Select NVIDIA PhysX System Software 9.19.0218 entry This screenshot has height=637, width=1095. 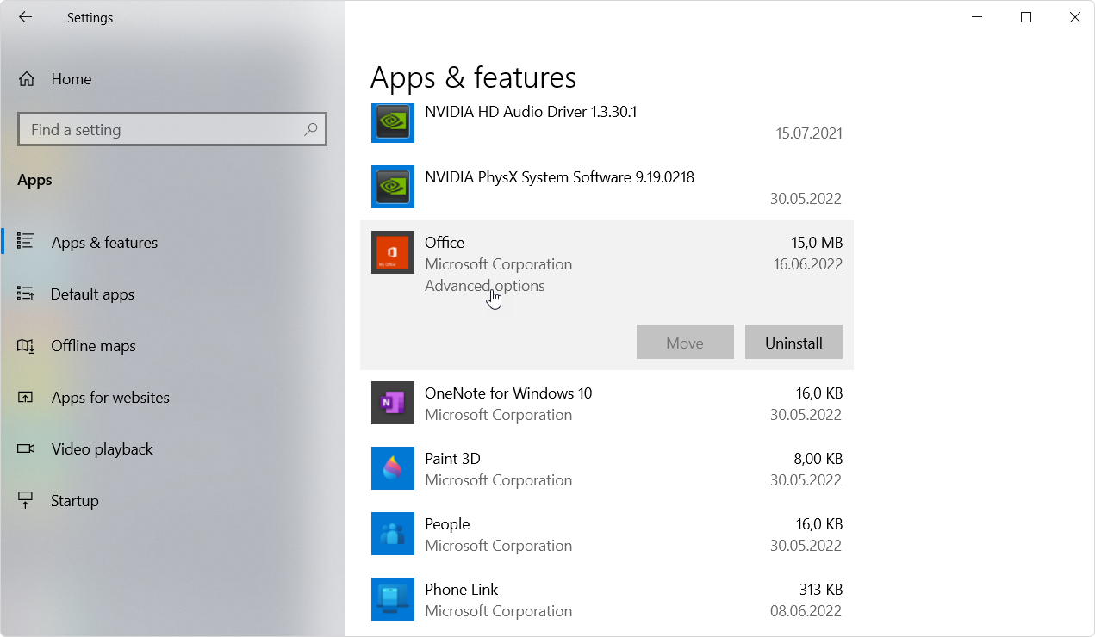607,187
